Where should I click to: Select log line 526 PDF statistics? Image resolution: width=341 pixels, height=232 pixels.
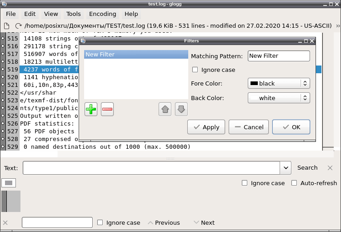(x=47, y=123)
